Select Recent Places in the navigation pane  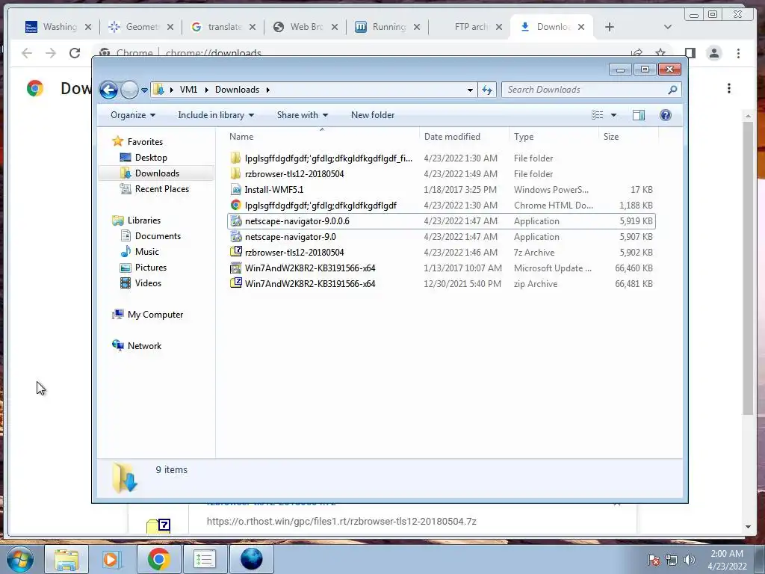161,189
